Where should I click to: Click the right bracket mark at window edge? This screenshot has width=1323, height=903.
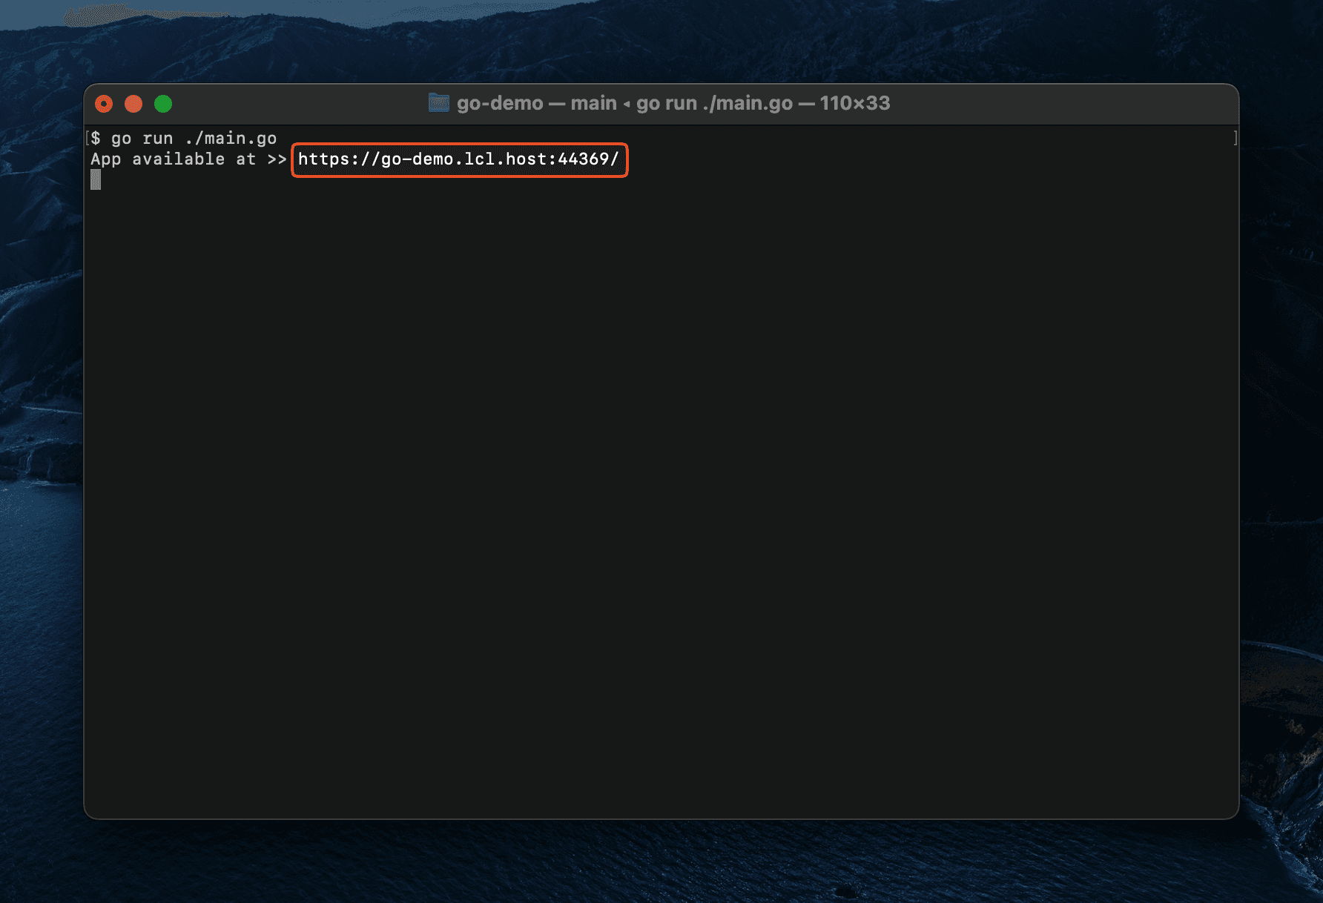click(1235, 138)
